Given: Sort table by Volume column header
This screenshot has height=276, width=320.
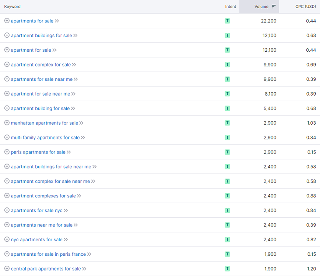Looking at the screenshot, I should click(261, 7).
